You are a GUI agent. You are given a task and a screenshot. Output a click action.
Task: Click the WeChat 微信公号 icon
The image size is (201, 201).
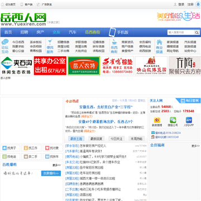click(x=173, y=120)
